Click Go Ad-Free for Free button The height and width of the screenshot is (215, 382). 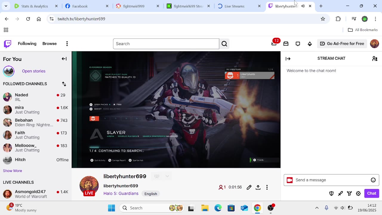[x=342, y=44]
